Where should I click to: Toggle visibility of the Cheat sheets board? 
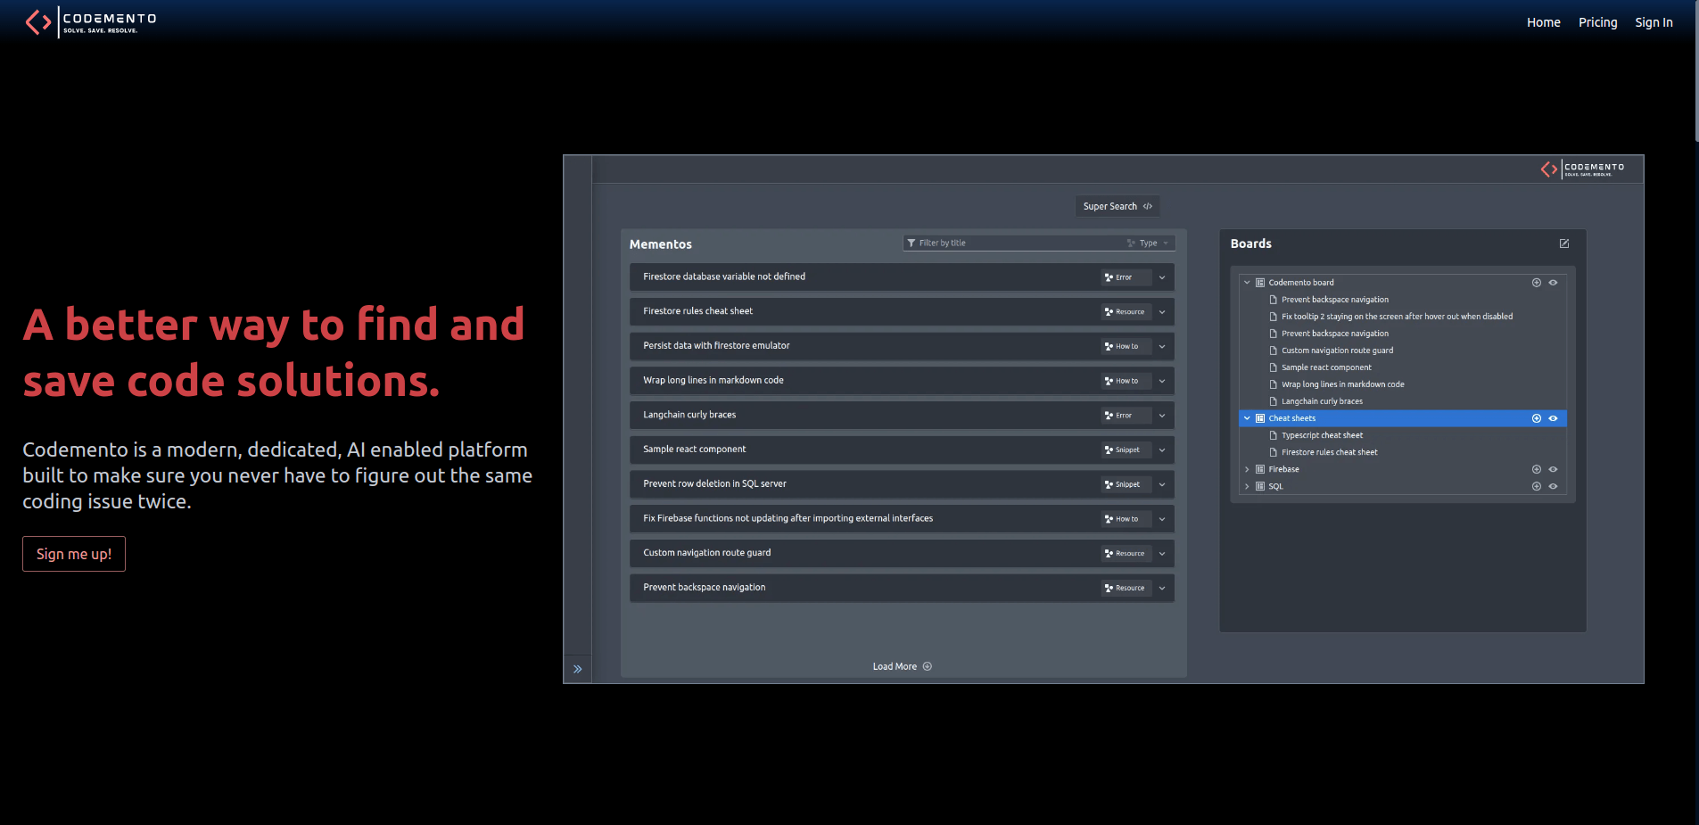coord(1553,418)
